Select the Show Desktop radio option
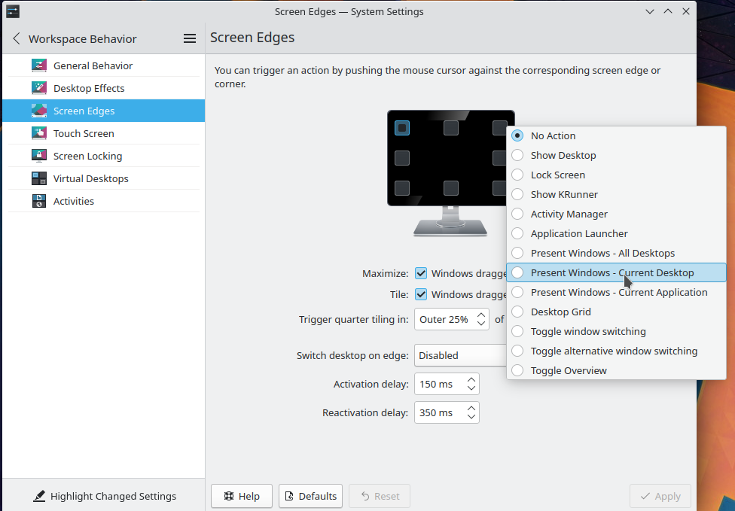Viewport: 735px width, 511px height. coord(517,155)
